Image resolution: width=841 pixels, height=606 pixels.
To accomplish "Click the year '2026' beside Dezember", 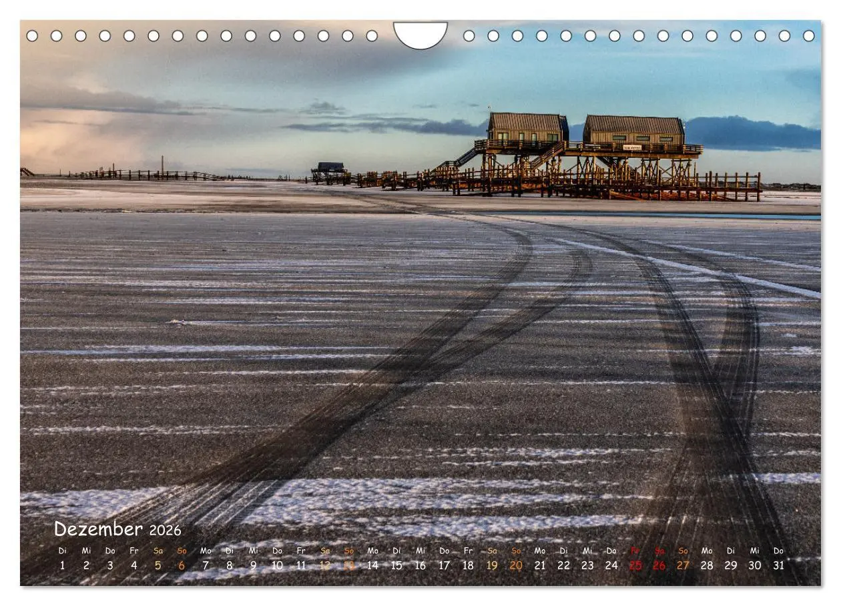I will tap(165, 531).
